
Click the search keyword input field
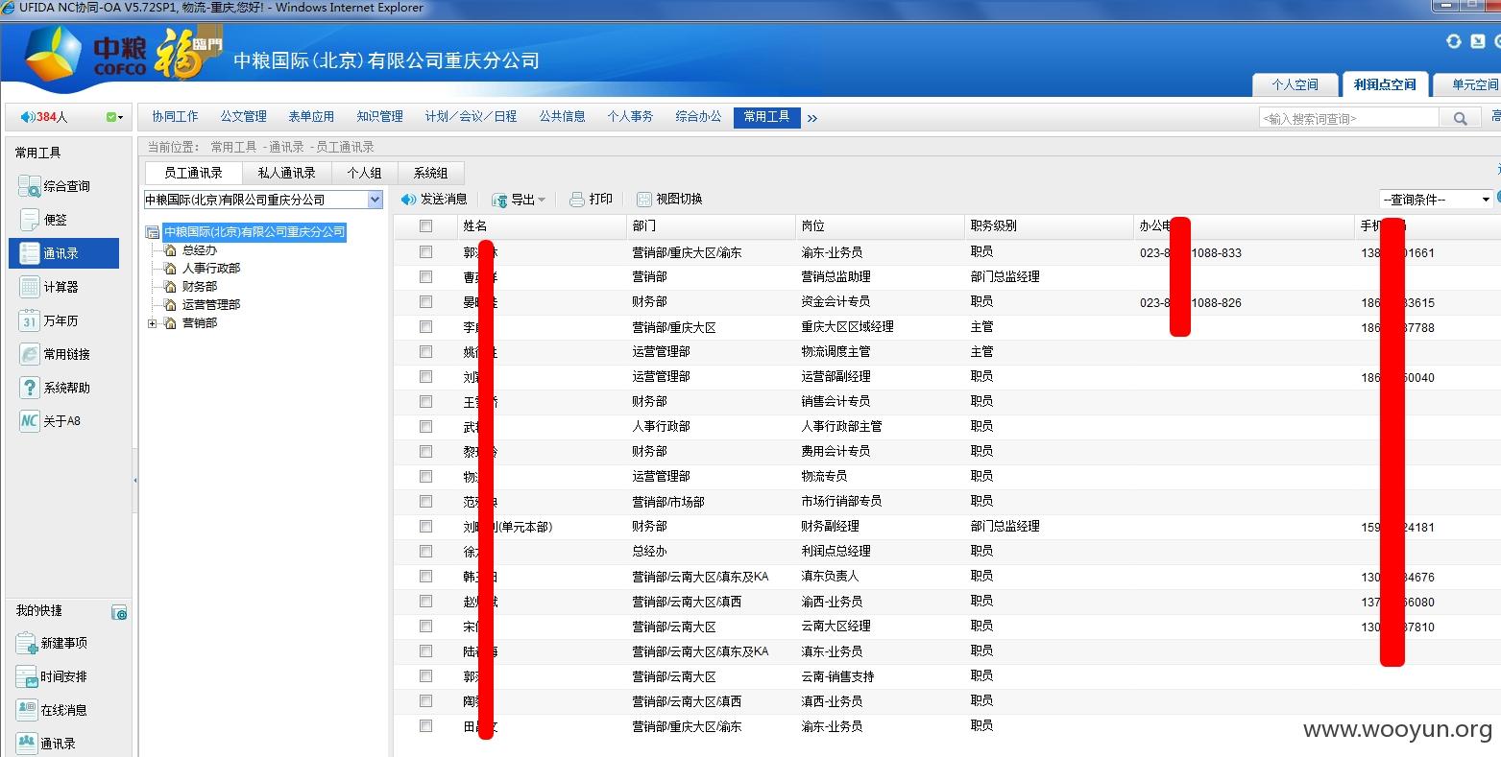[1348, 118]
